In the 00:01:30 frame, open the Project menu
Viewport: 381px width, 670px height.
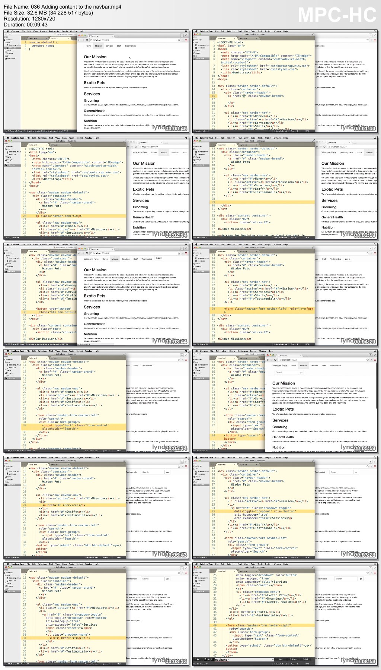pos(268,31)
